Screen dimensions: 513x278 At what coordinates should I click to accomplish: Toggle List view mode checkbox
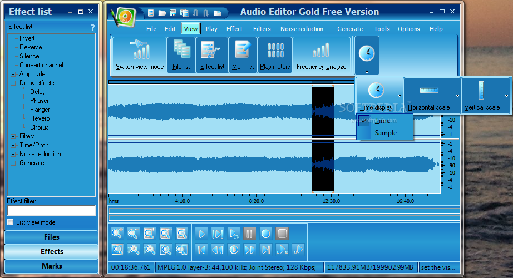point(11,222)
